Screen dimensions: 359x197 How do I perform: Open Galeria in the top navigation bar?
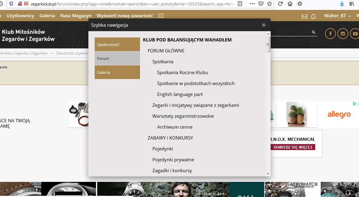[x=47, y=16]
